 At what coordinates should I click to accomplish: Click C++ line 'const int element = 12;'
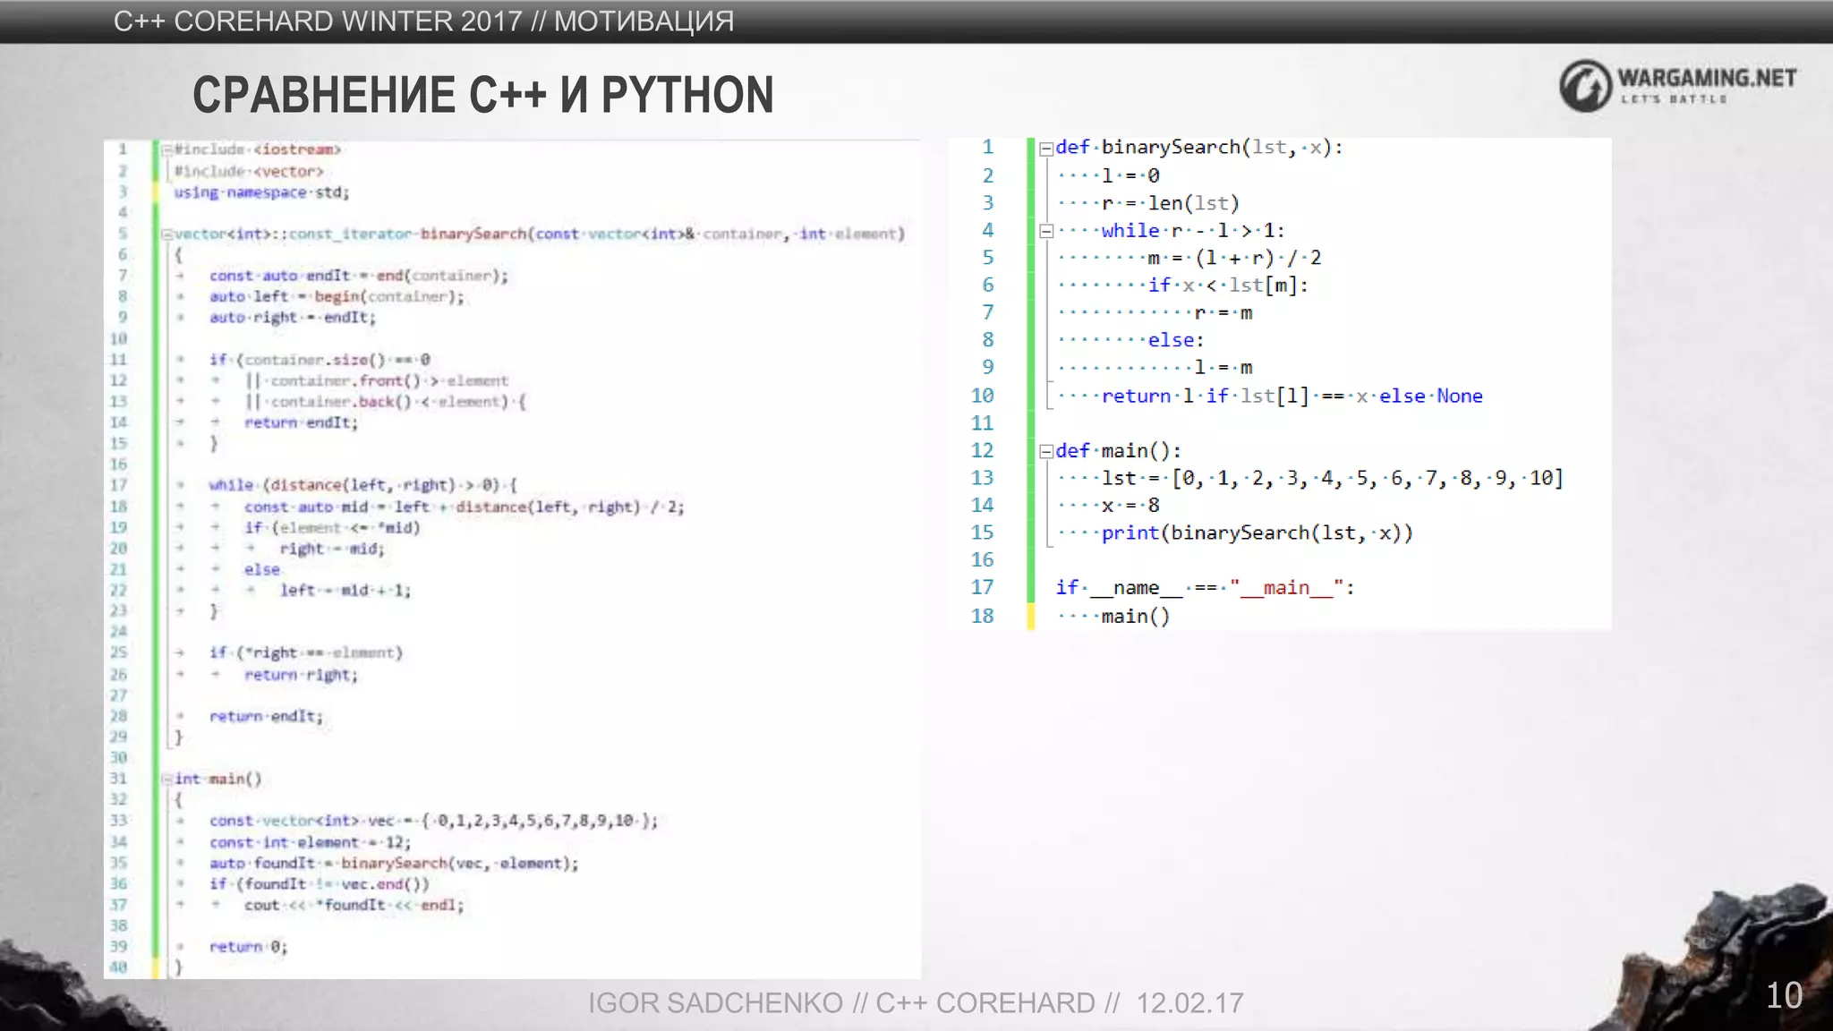(310, 842)
